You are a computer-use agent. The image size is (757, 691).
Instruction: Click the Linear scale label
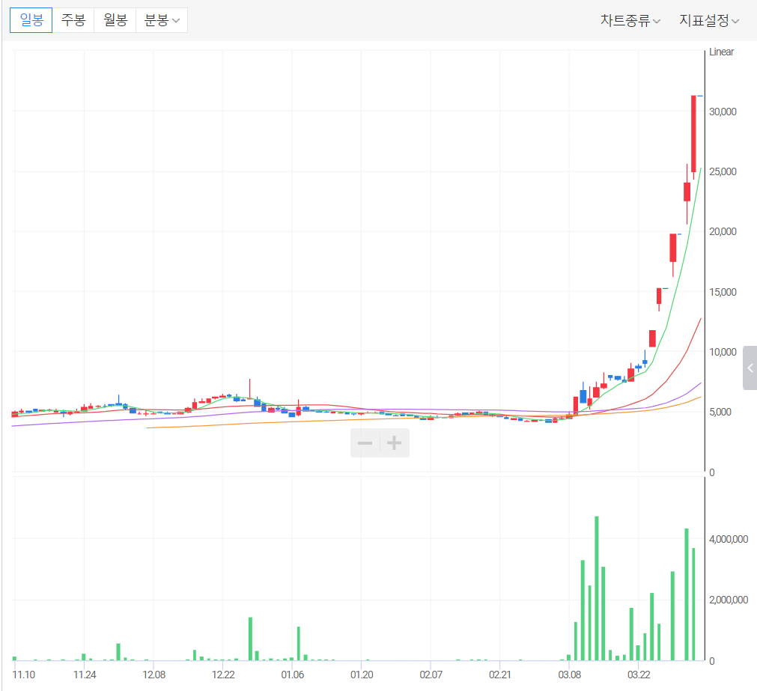[x=721, y=52]
